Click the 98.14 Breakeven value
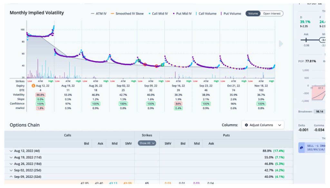 [319, 112]
